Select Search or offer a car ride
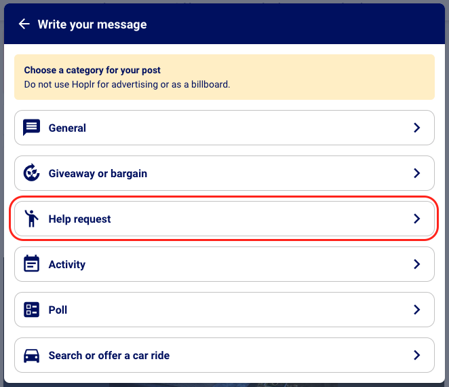The height and width of the screenshot is (387, 449). click(109, 355)
